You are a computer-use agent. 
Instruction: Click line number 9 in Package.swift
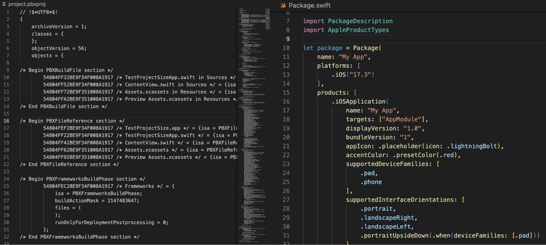(286, 39)
